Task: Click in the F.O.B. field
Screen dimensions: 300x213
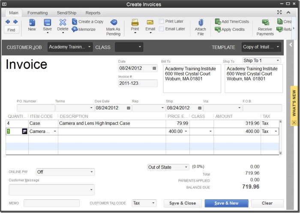Action: coord(262,108)
